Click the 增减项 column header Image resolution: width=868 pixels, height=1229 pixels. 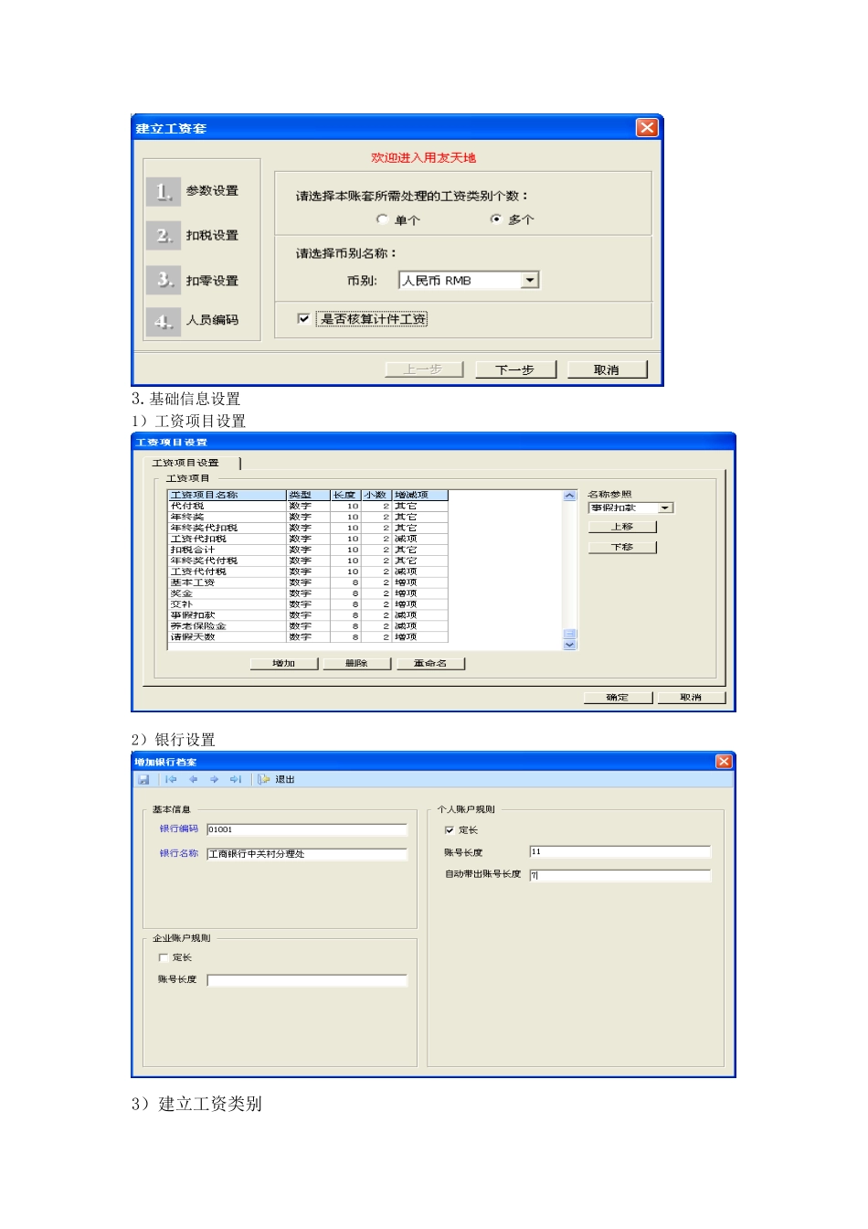420,495
